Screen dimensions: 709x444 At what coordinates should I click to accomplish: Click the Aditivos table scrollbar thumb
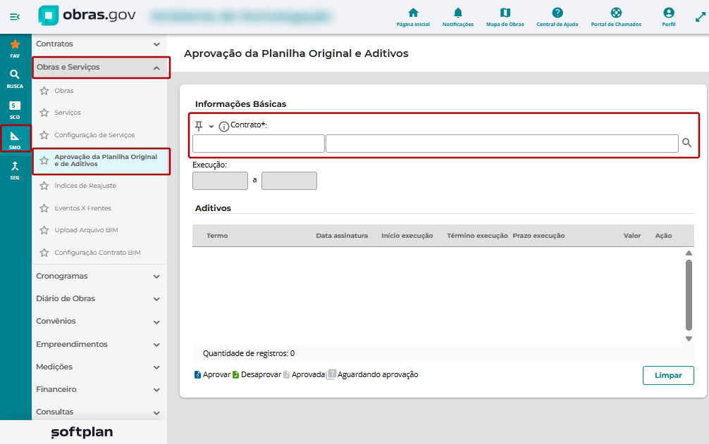point(689,296)
